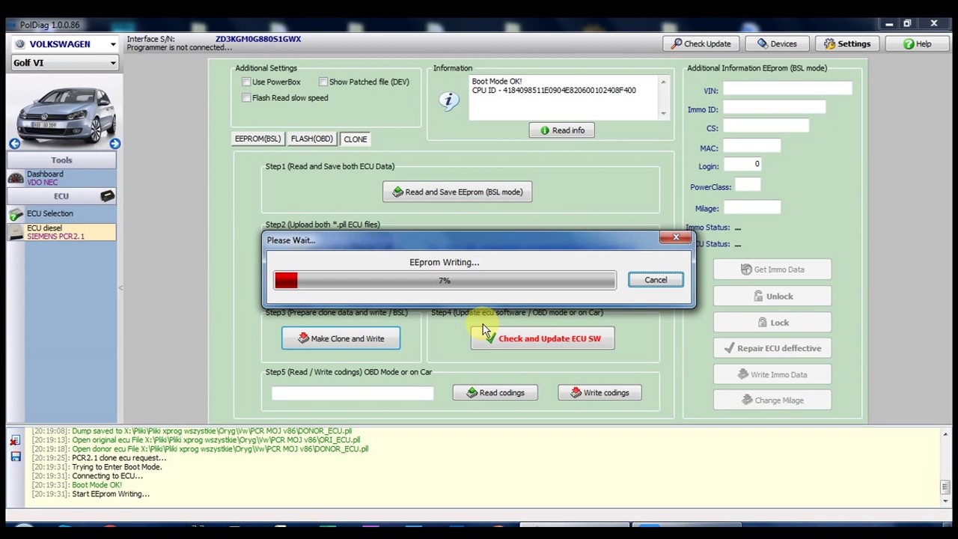This screenshot has height=539, width=958.
Task: Click the Lock button
Action: 772,323
